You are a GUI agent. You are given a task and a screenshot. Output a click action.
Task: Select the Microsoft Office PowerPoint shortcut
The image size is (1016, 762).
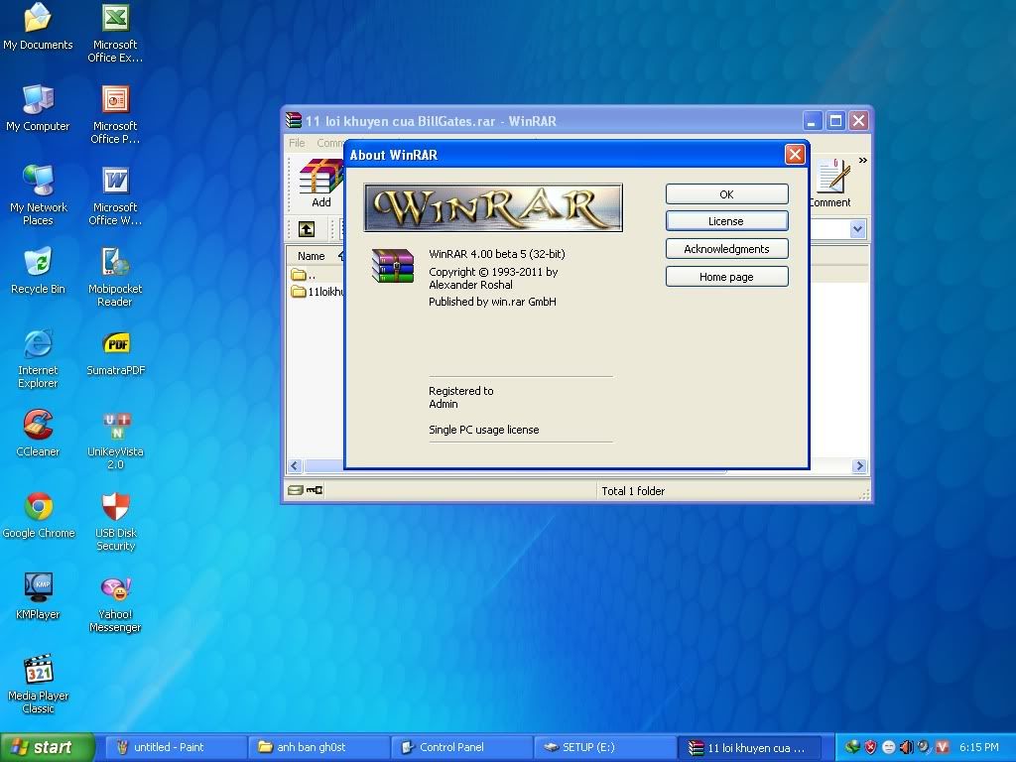115,115
